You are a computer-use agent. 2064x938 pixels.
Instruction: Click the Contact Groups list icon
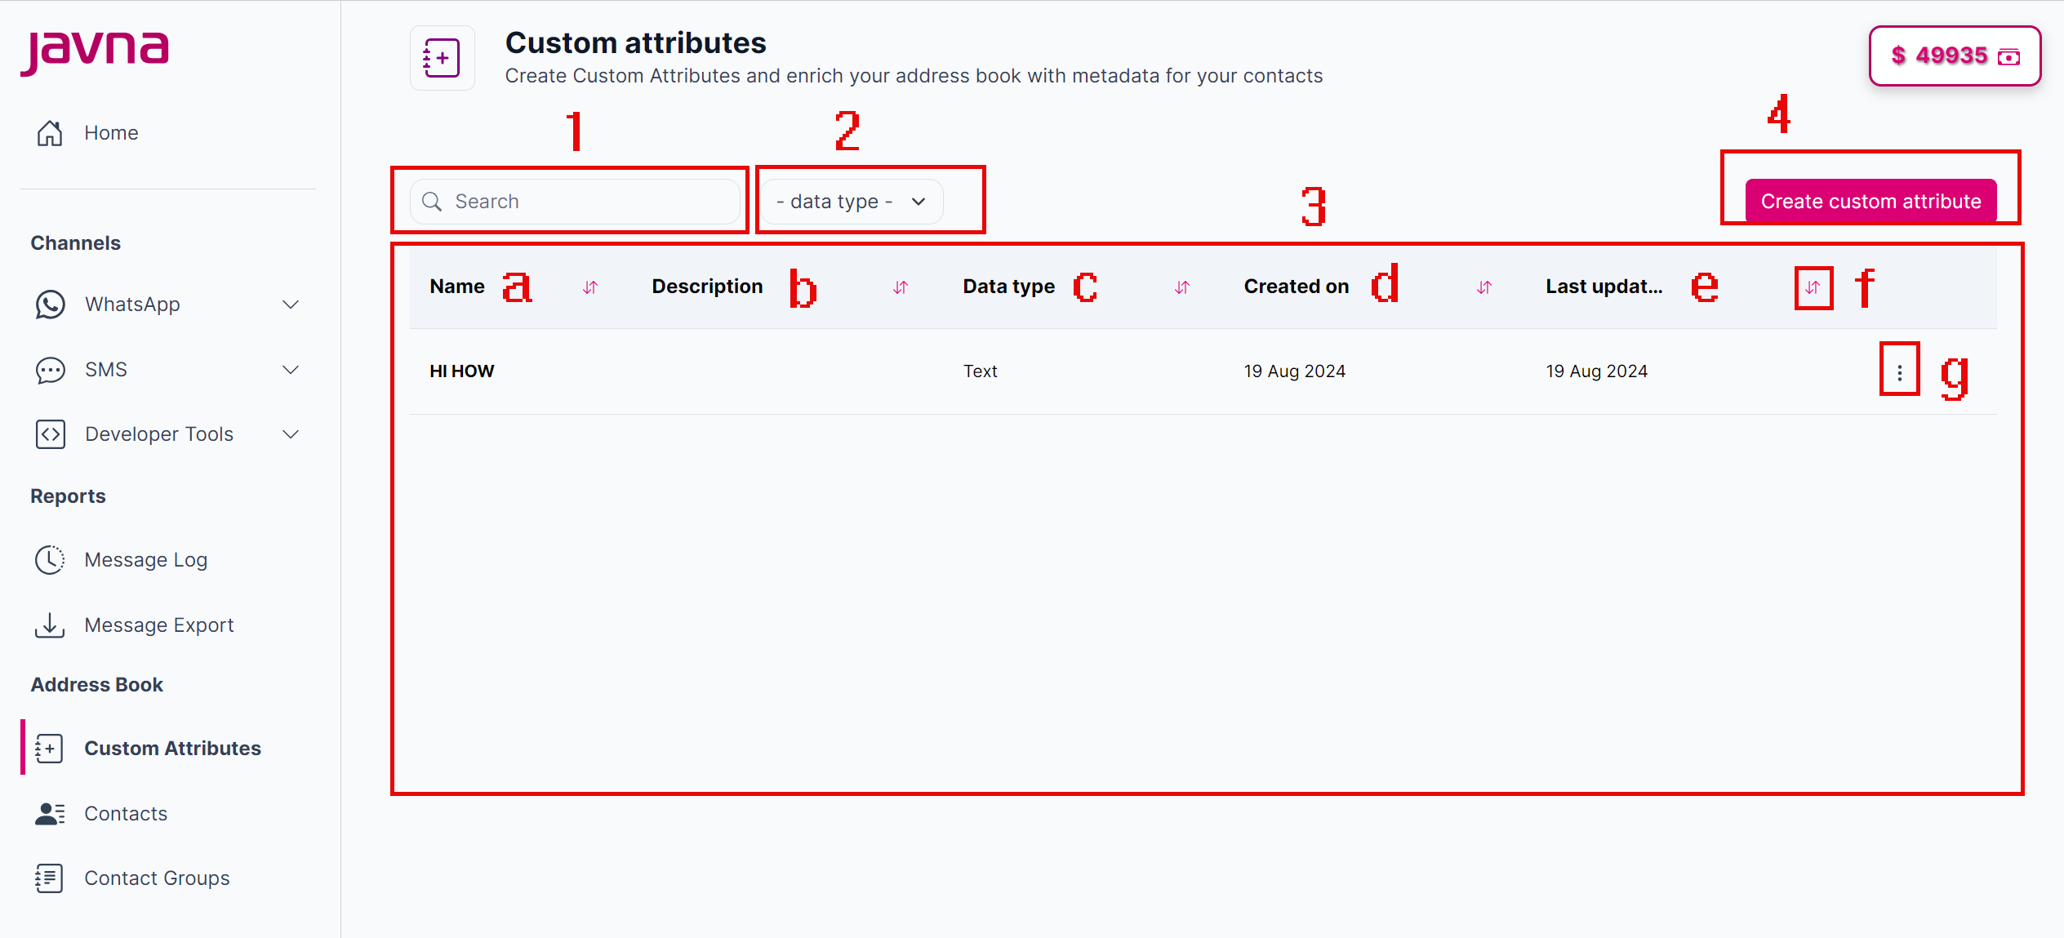coord(50,878)
